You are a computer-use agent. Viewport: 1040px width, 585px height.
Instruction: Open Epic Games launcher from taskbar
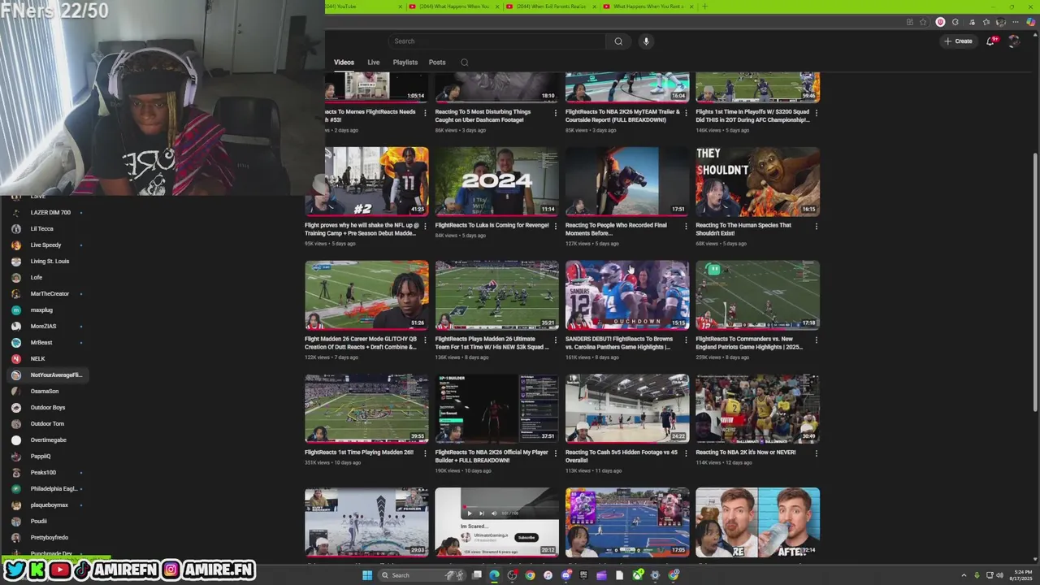(583, 575)
